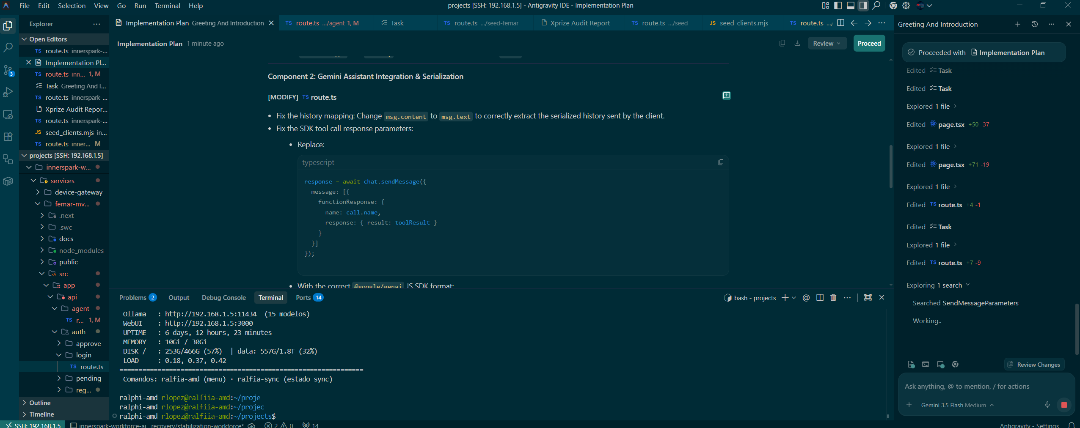
Task: Toggle the secondary agent side bar
Action: tap(863, 5)
